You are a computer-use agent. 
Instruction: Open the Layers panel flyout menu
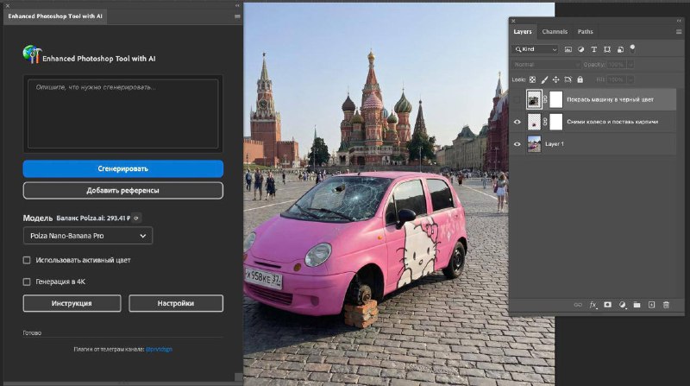tap(679, 32)
